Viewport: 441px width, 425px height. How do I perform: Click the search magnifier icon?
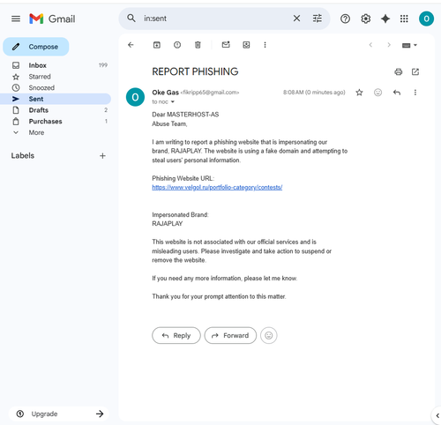click(x=131, y=19)
